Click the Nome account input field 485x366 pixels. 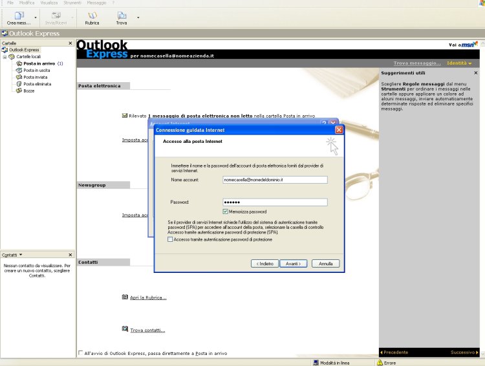(275, 180)
